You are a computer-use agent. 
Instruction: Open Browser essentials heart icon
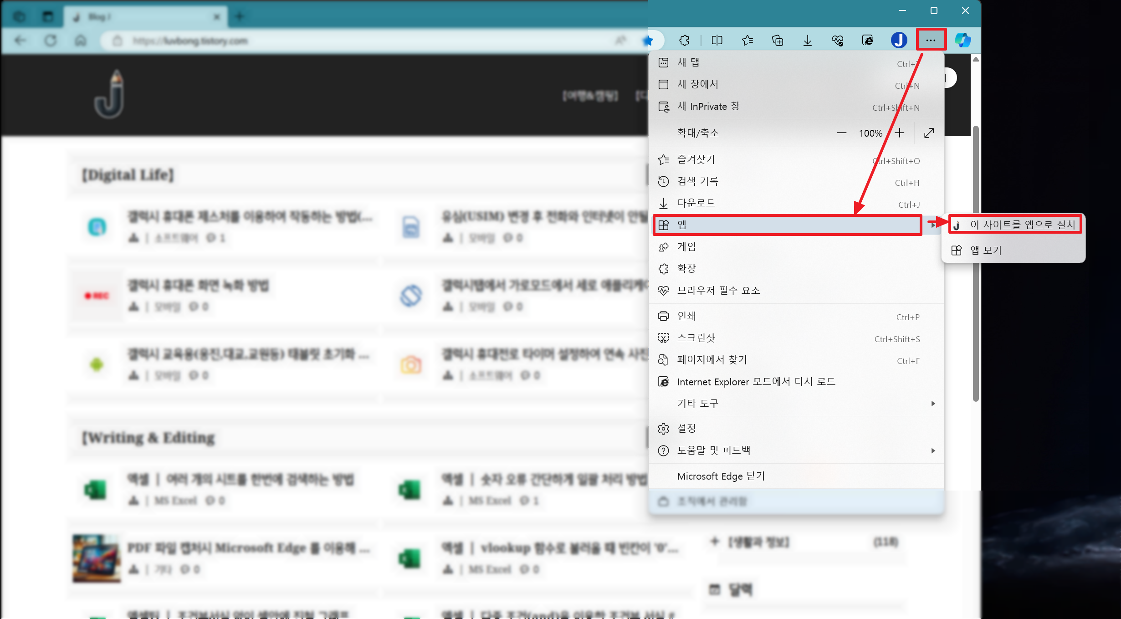click(x=837, y=41)
